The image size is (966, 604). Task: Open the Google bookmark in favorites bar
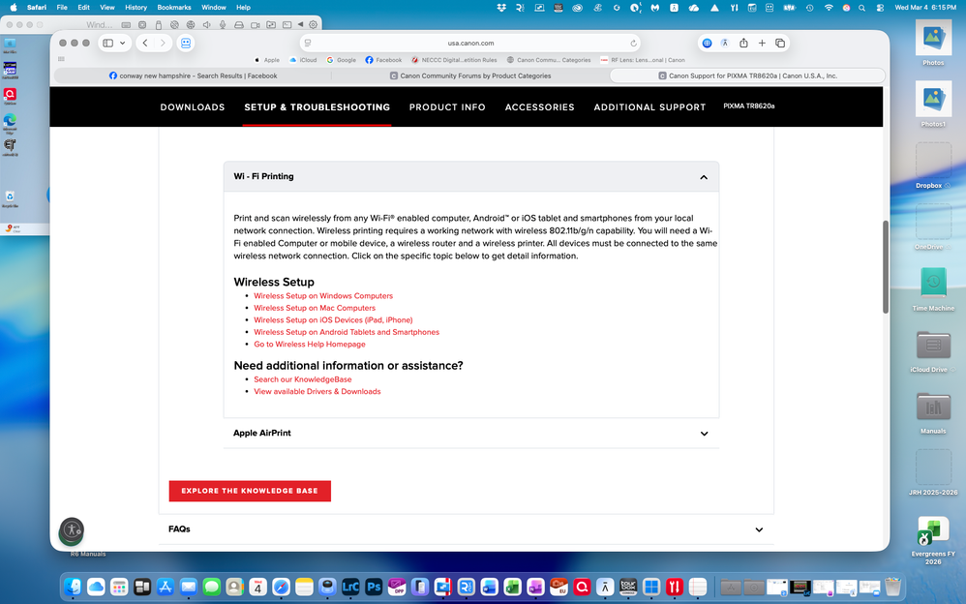[x=342, y=60]
